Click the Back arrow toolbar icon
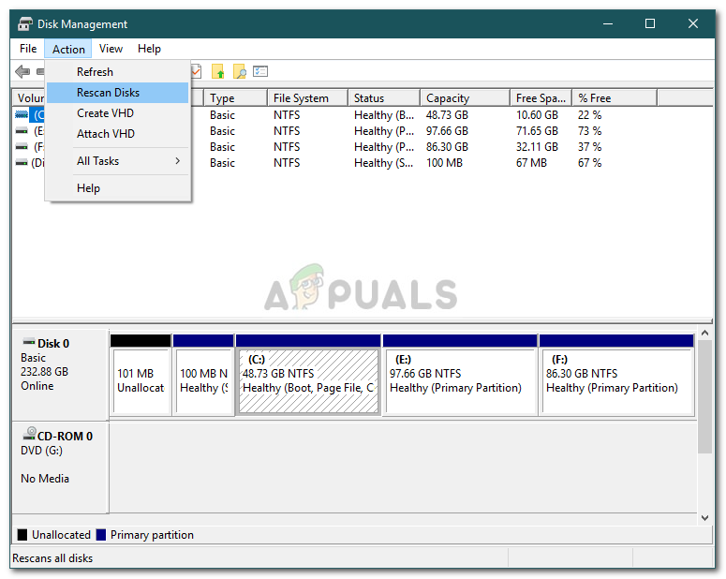Screen dimensions: 726x579 pos(22,72)
